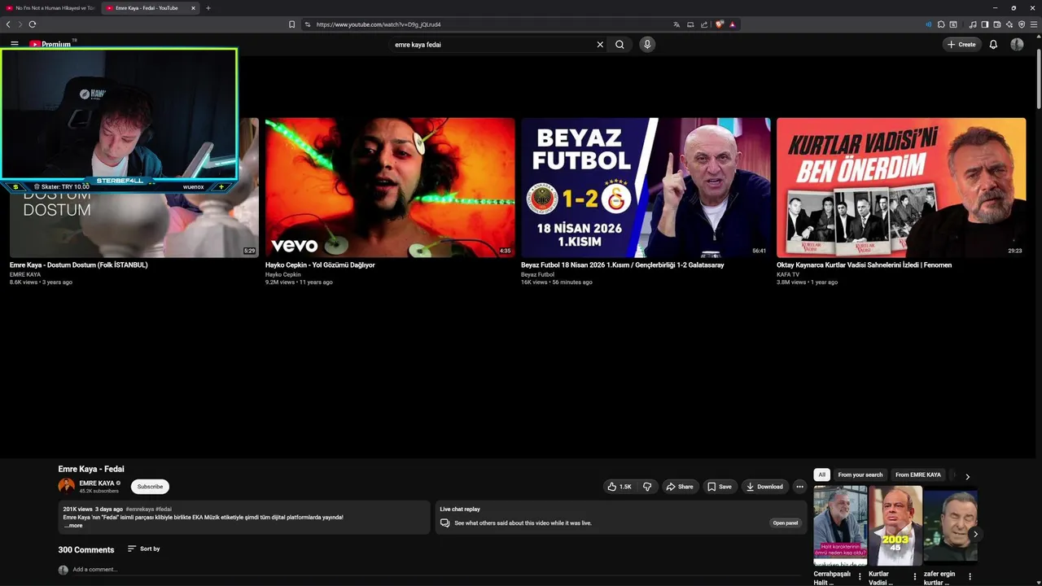The width and height of the screenshot is (1042, 586).
Task: Subscribe to the EMRE KAYA channel
Action: 150,487
